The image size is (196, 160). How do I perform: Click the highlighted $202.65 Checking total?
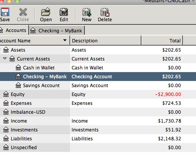pos(172,77)
